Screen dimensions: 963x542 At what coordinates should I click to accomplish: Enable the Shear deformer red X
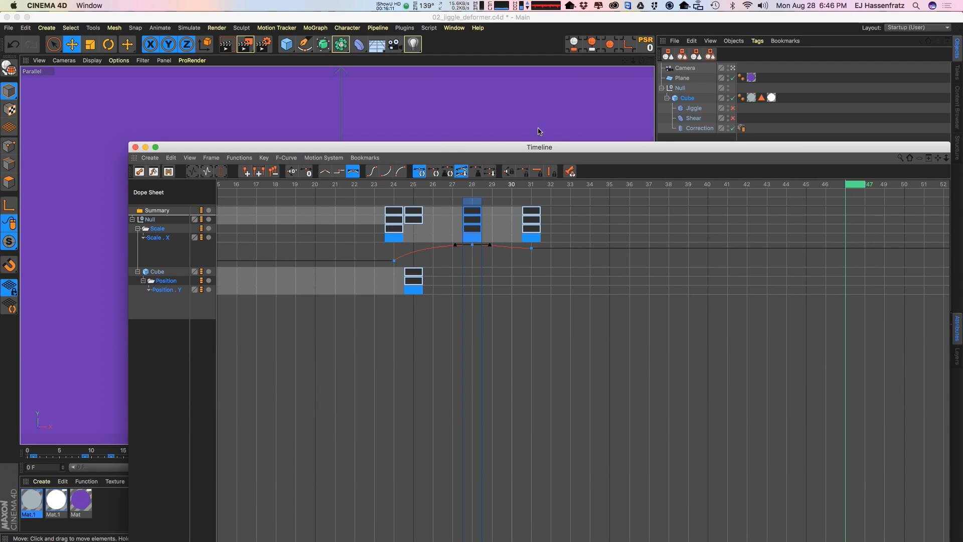point(733,118)
